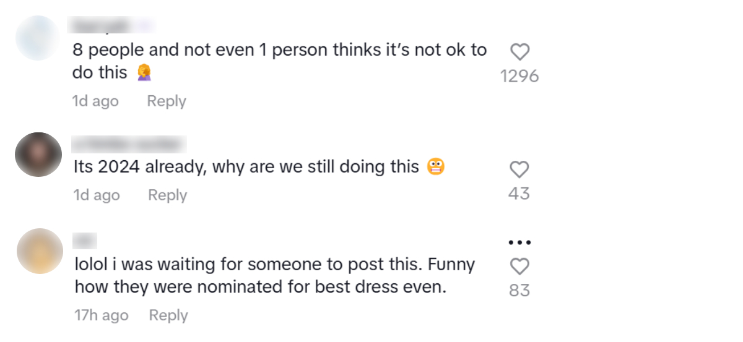This screenshot has height=342, width=743.
Task: Open three-dot options on the lolol comment
Action: 519,242
